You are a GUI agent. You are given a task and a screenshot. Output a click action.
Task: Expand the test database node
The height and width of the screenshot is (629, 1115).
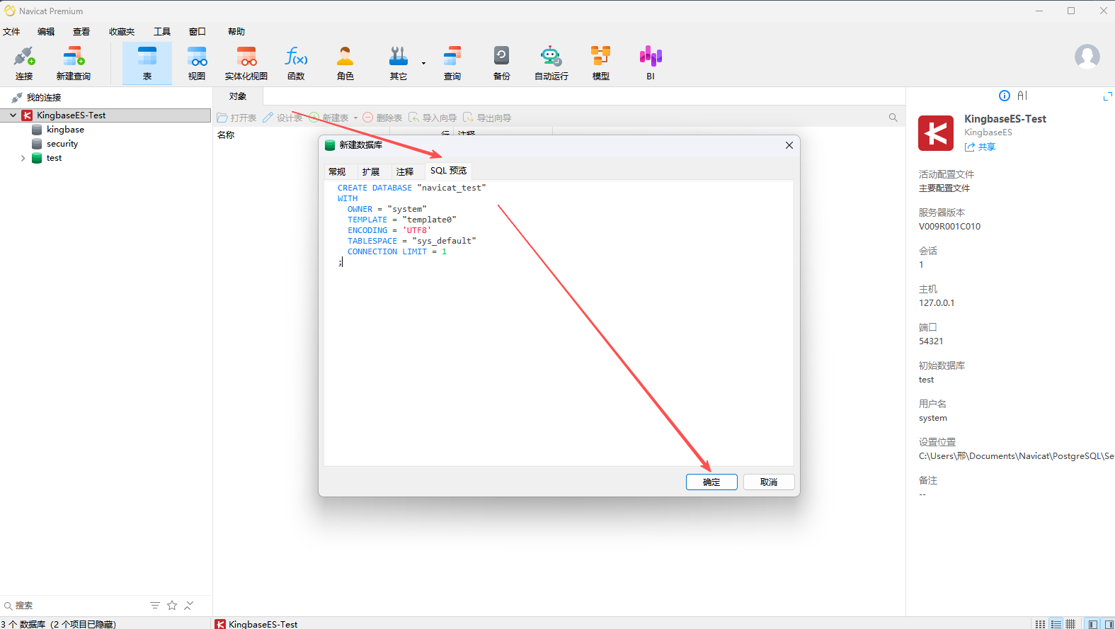[x=23, y=158]
